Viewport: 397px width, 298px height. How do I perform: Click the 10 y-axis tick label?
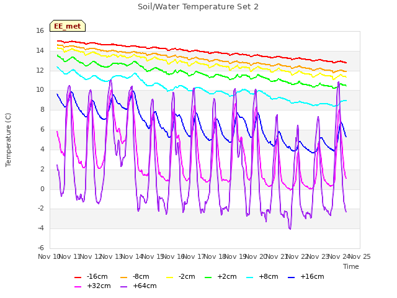[x=40, y=89]
